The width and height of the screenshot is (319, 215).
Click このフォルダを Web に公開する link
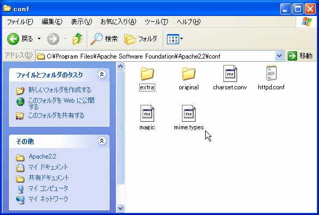[x=61, y=103]
